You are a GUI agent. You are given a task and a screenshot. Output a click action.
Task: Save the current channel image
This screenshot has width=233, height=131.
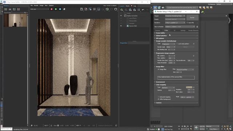pos(82,9)
